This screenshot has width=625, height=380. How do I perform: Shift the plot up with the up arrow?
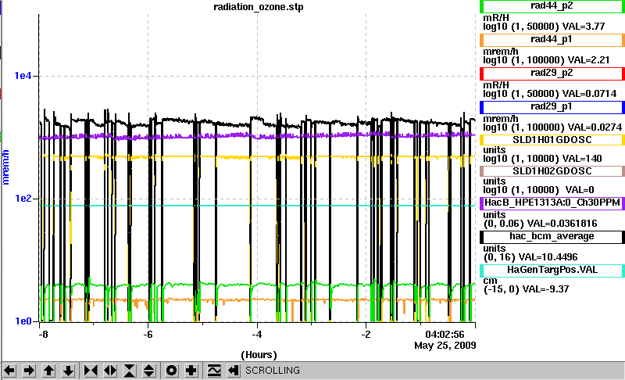pyautogui.click(x=48, y=371)
